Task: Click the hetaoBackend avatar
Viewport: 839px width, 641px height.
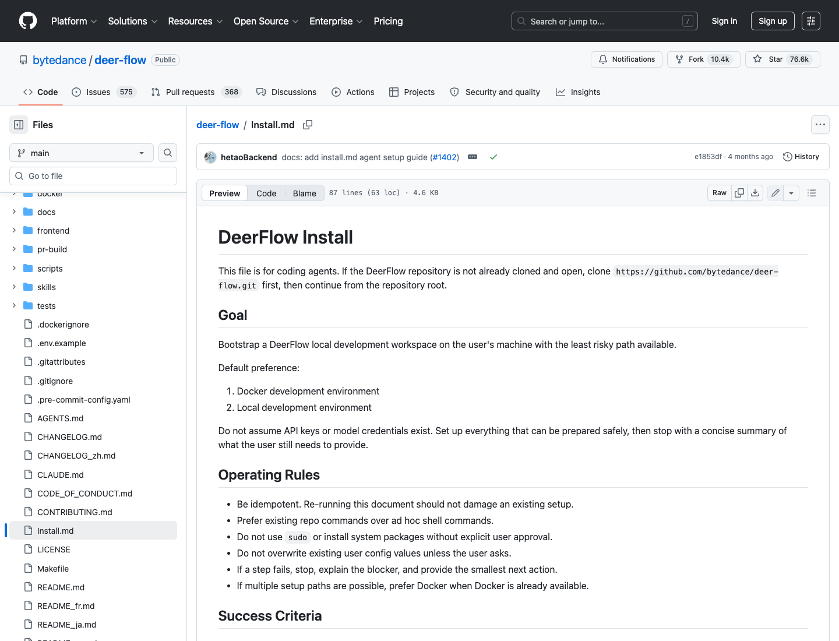Action: tap(210, 157)
